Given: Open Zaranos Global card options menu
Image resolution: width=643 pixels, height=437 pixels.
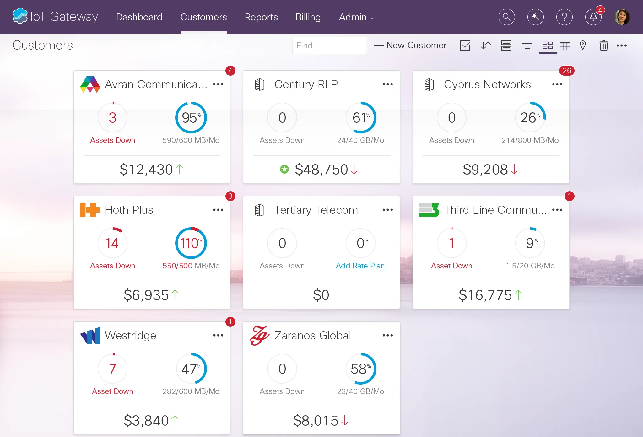Looking at the screenshot, I should point(388,335).
